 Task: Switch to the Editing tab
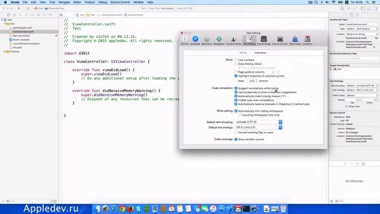click(243, 53)
